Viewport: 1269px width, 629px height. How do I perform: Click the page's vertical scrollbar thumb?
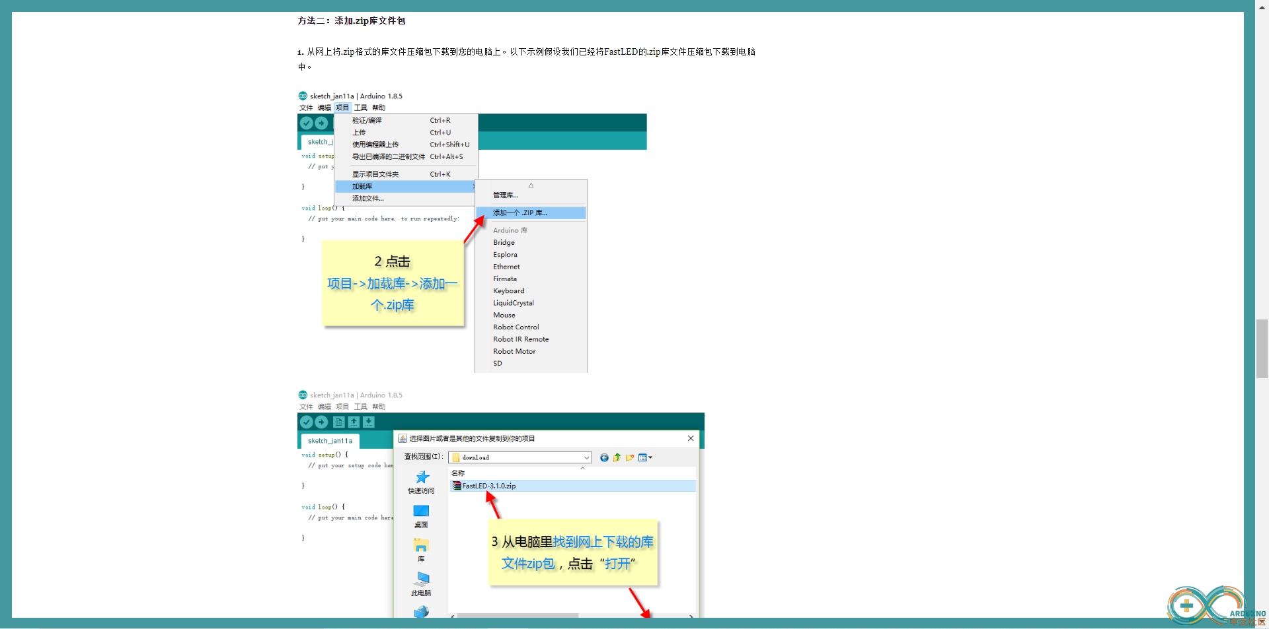point(1262,348)
